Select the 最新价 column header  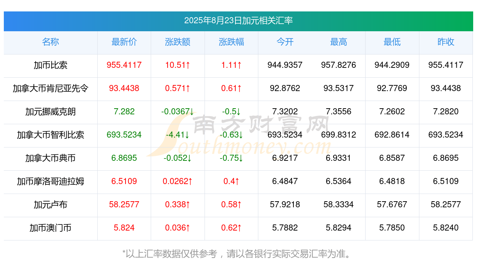pos(124,42)
